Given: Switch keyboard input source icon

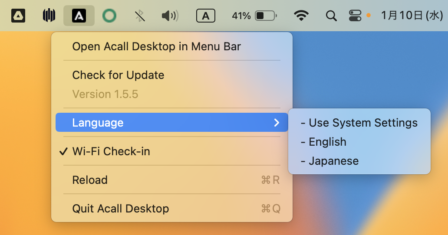Looking at the screenshot, I should pos(206,16).
